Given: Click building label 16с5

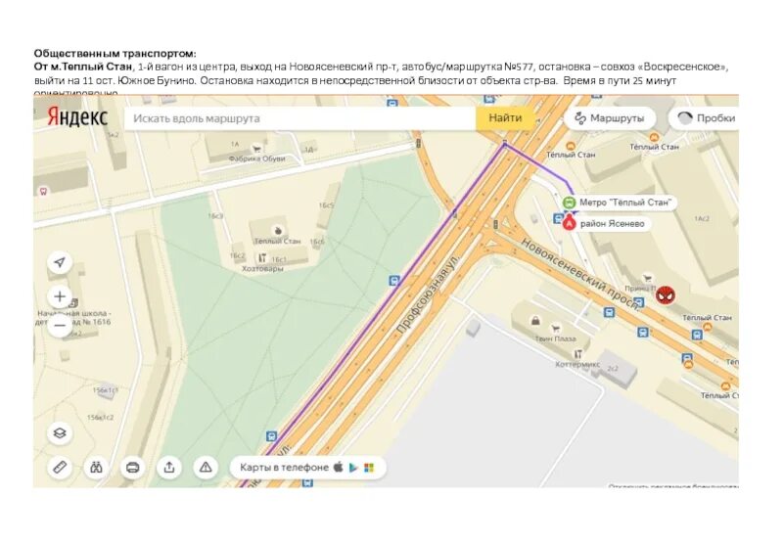Looking at the screenshot, I should [326, 205].
